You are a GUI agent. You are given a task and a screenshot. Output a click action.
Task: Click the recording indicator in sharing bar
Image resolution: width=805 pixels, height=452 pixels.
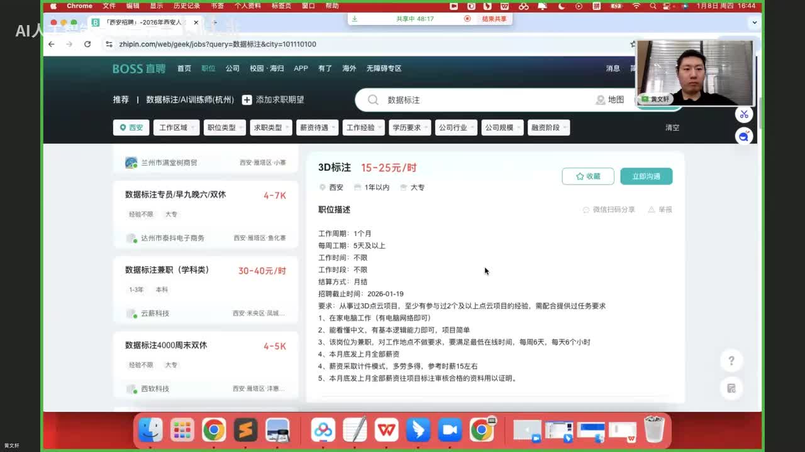[x=467, y=19]
